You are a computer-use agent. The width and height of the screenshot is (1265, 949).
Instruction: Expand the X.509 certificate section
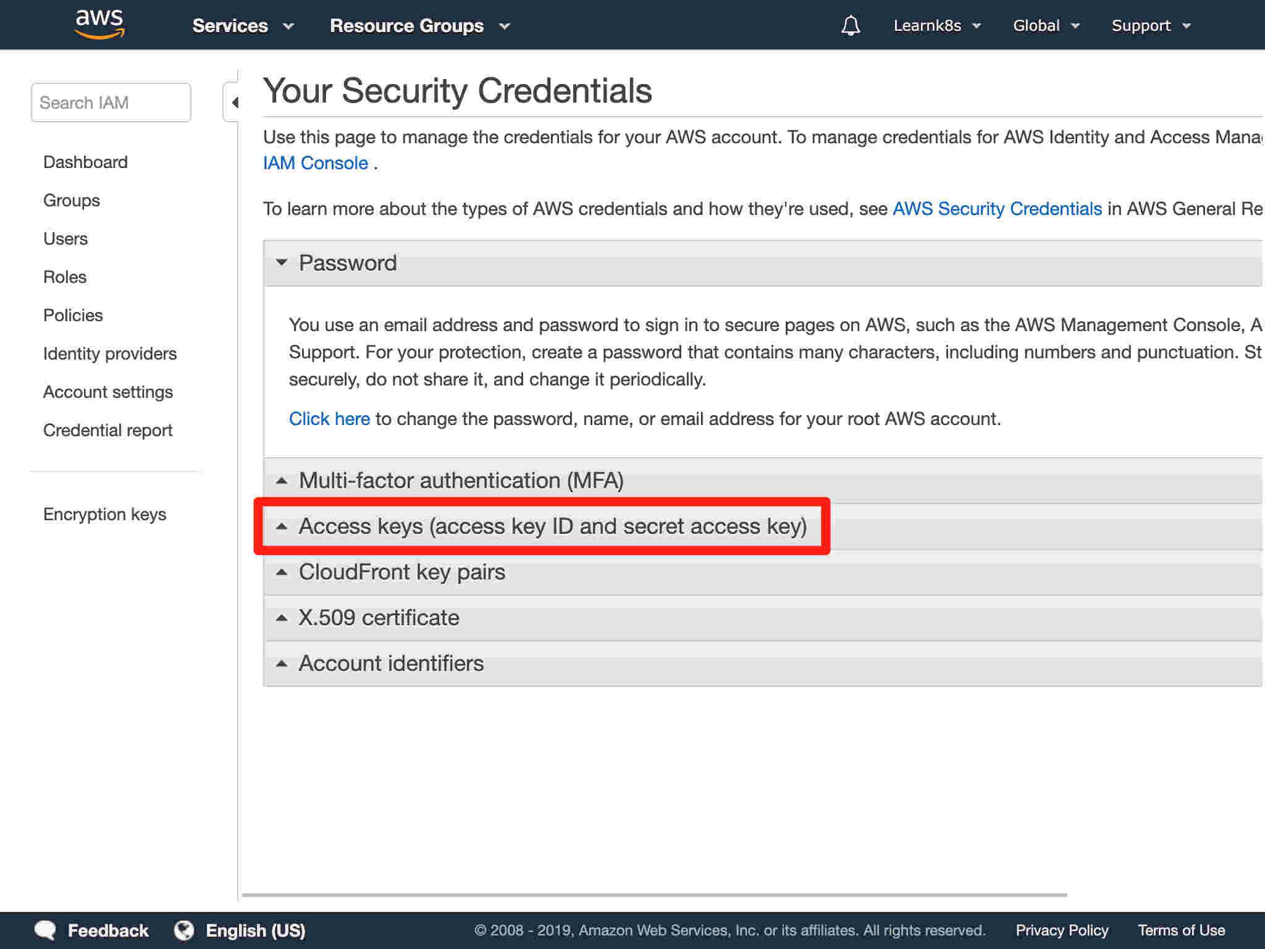tap(763, 618)
